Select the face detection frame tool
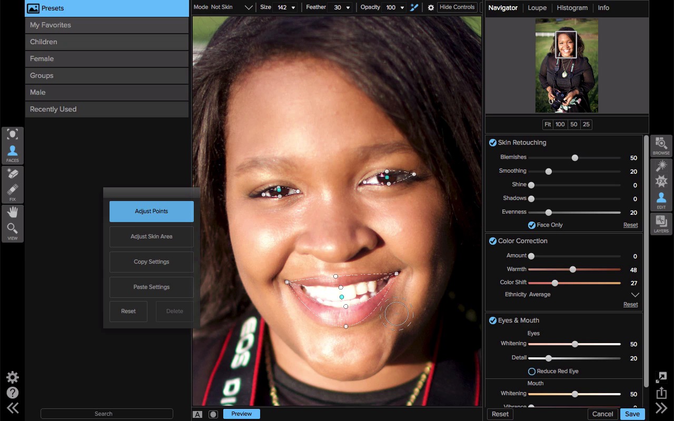The width and height of the screenshot is (674, 421). 13,134
